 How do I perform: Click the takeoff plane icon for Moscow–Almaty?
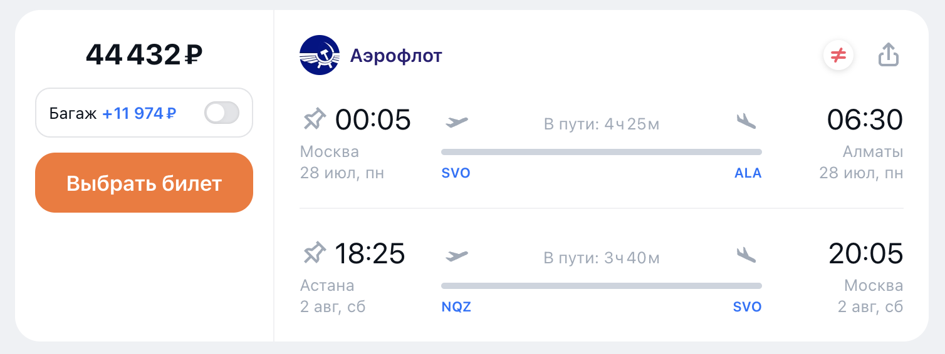pyautogui.click(x=457, y=121)
